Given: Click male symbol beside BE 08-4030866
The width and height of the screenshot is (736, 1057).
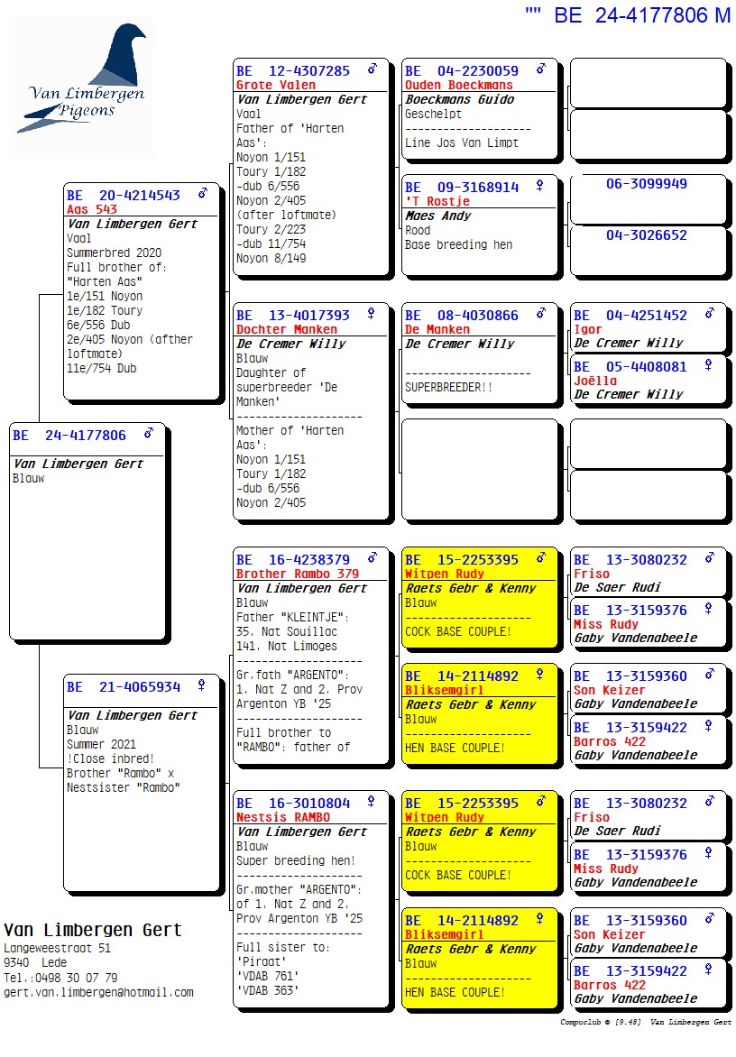Looking at the screenshot, I should click(x=540, y=314).
